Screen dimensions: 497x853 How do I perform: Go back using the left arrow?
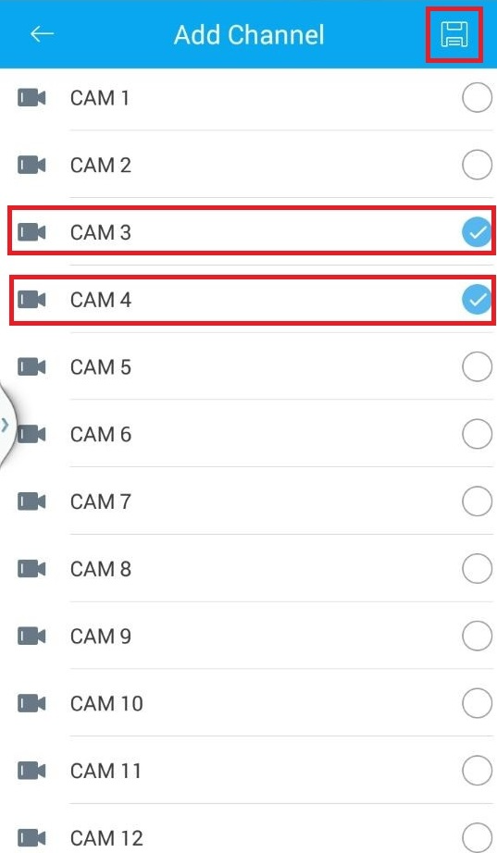coord(42,33)
